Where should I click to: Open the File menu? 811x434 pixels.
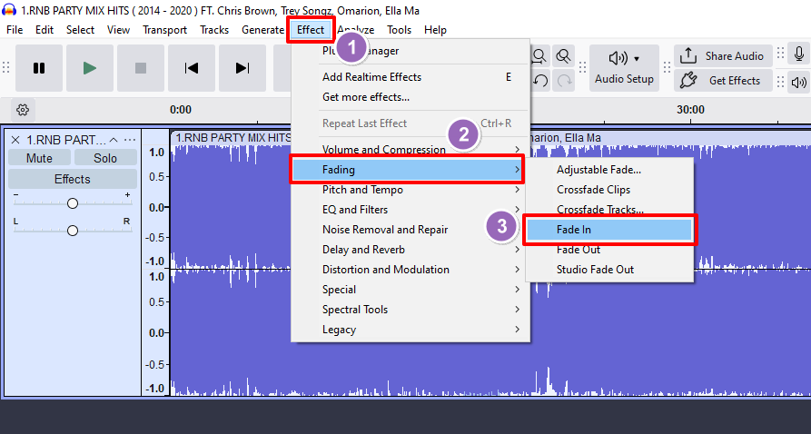click(15, 29)
